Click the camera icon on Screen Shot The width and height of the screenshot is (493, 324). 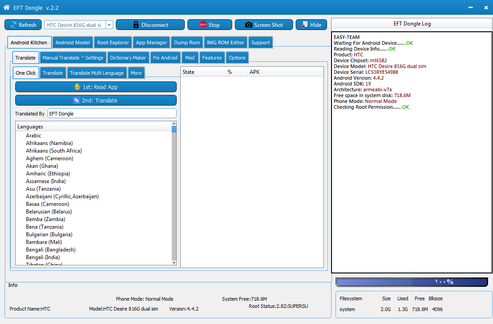point(248,25)
